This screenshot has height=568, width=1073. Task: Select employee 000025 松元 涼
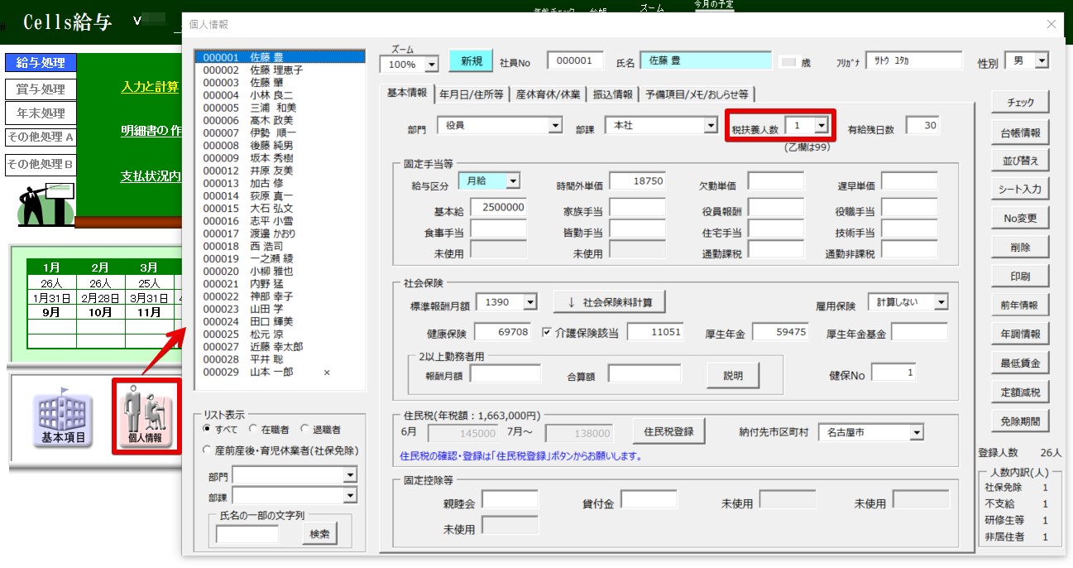tap(280, 335)
